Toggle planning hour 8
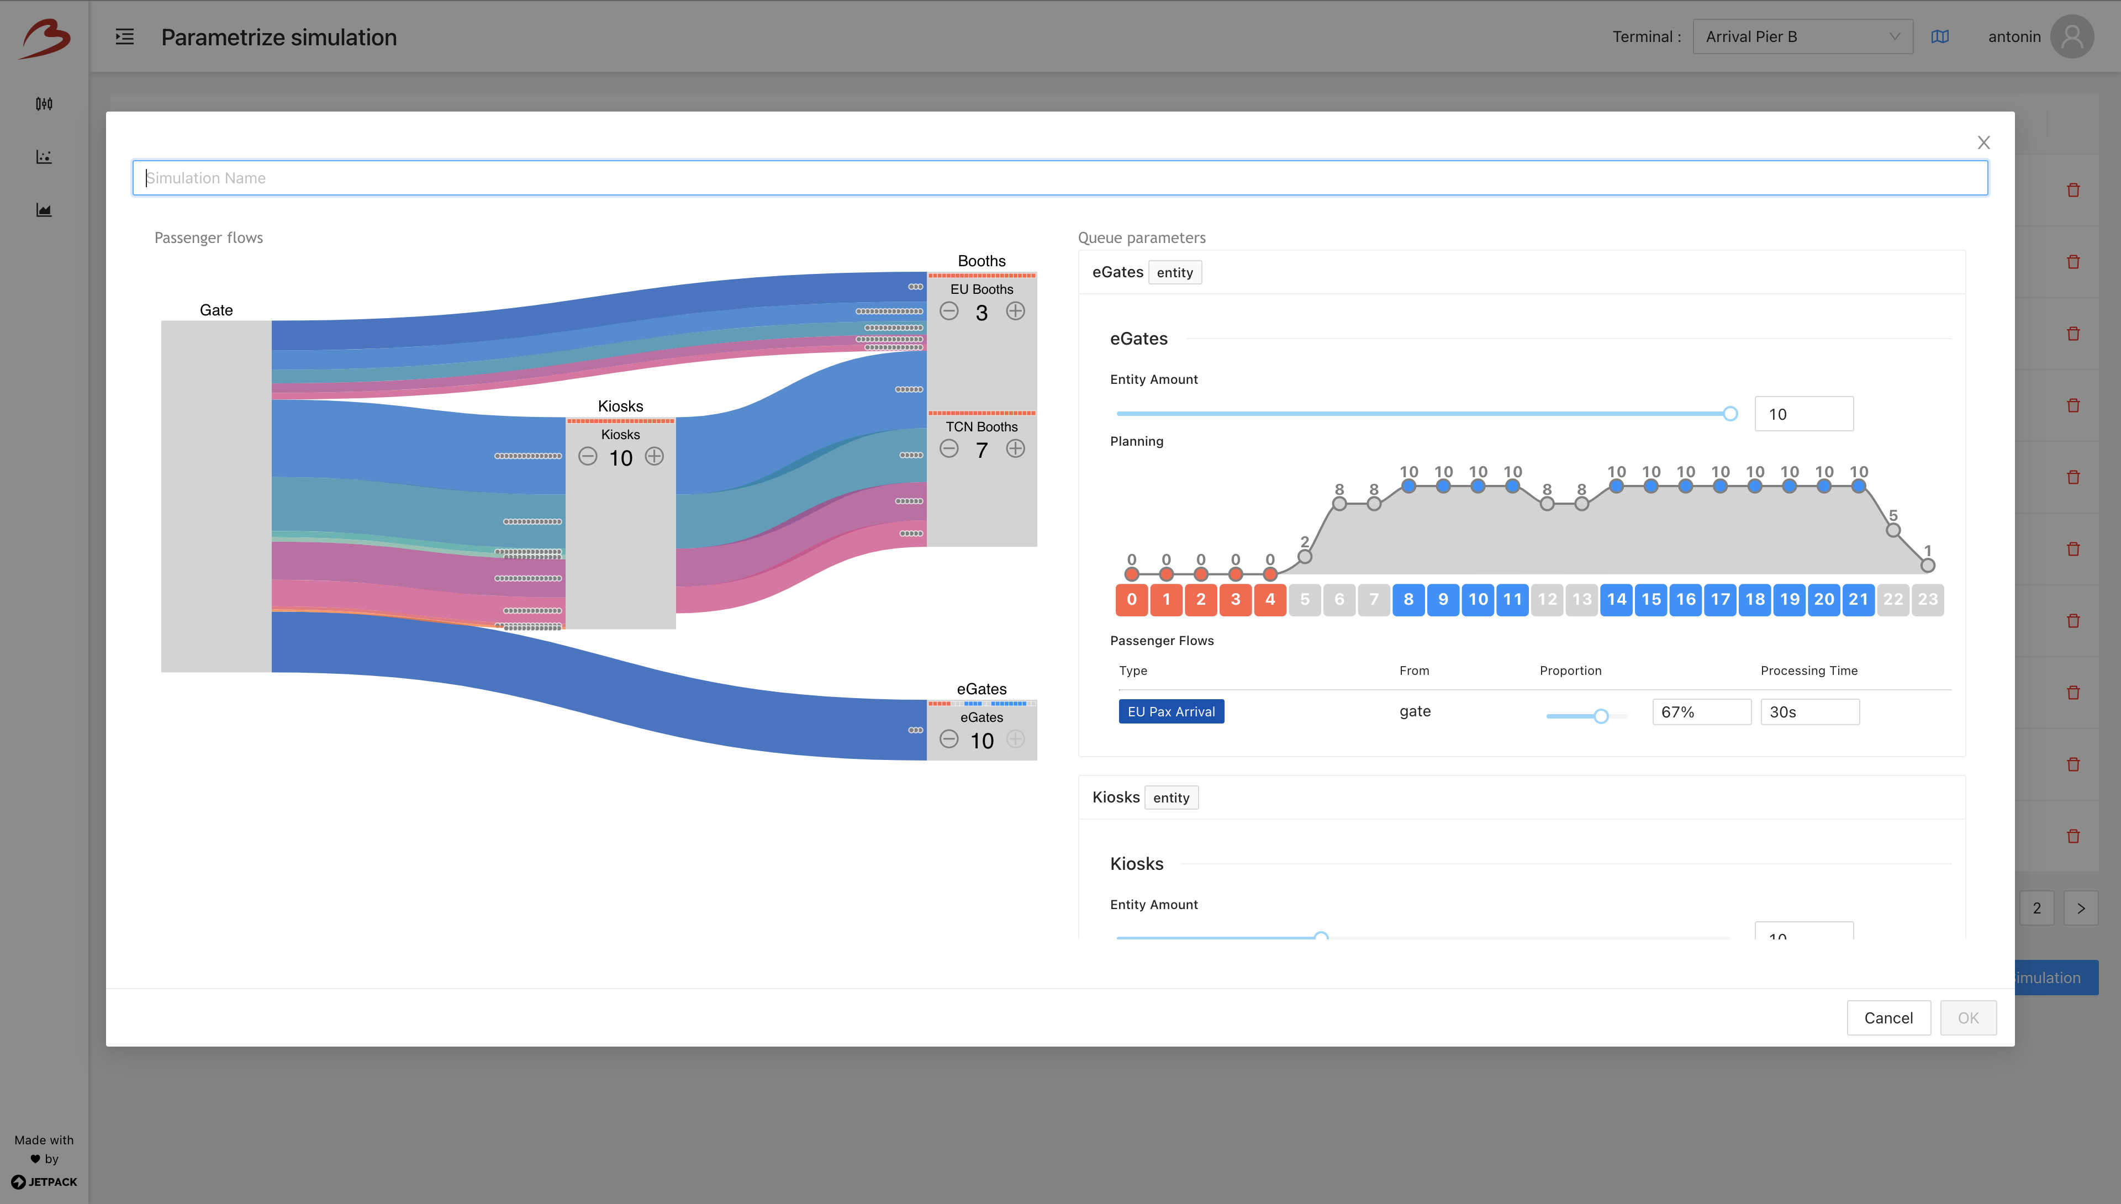 1408,600
